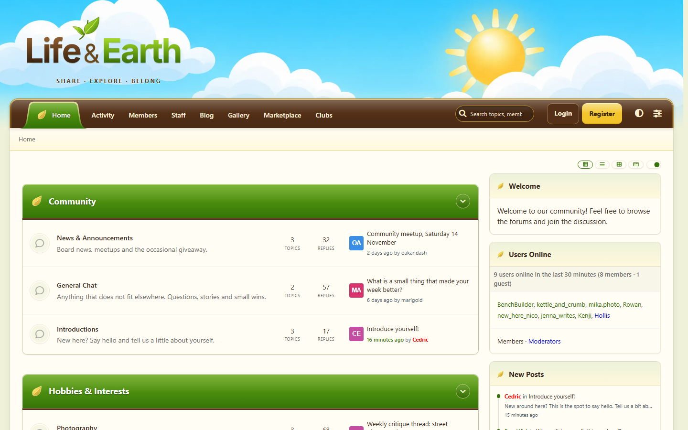Image resolution: width=688 pixels, height=430 pixels.
Task: Switch to the grid layout view
Action: pos(619,164)
